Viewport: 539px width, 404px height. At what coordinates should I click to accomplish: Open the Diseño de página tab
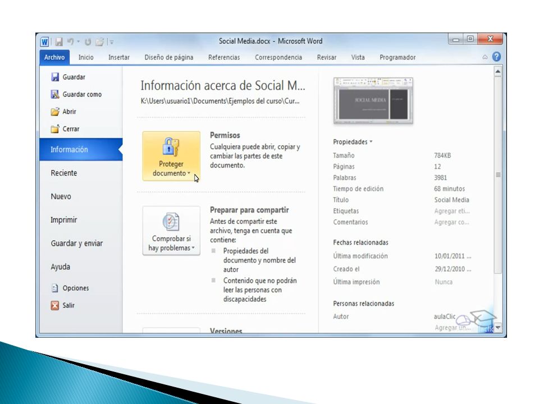point(169,57)
